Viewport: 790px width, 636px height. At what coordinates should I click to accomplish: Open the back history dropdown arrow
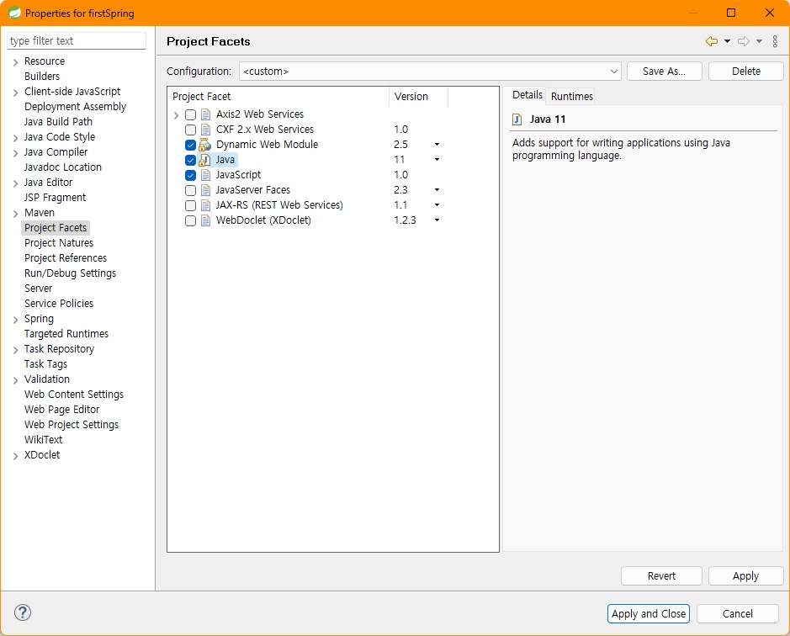click(x=727, y=41)
